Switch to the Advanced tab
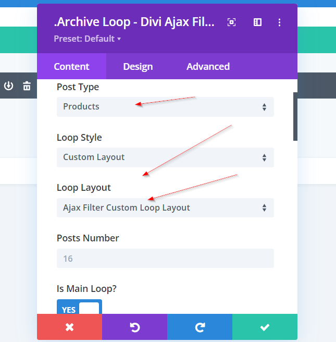This screenshot has width=336, height=342. click(208, 67)
